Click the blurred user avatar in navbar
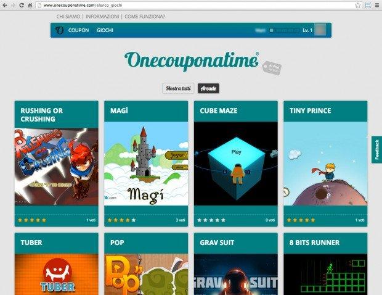The width and height of the screenshot is (382, 295). (x=320, y=30)
